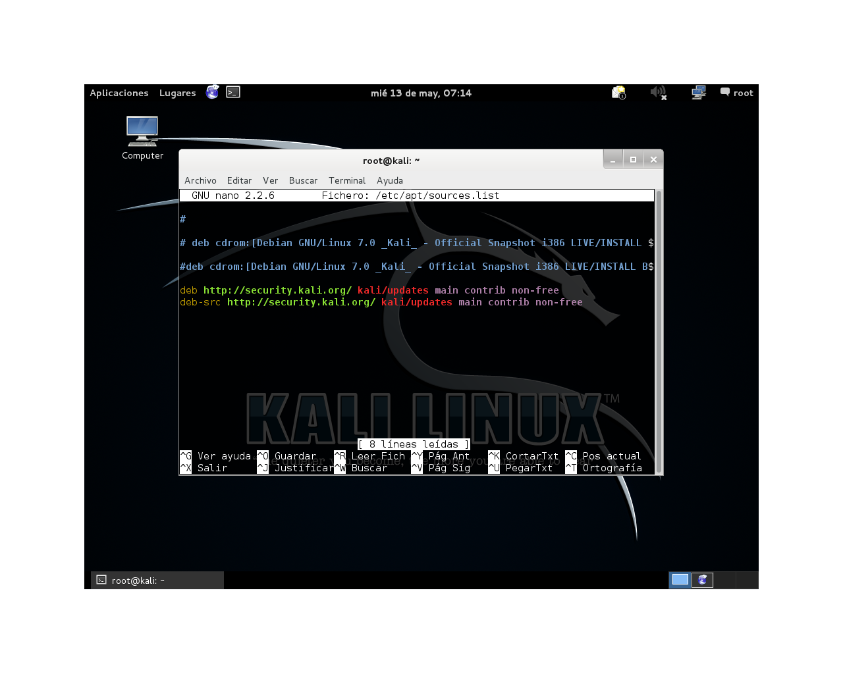Screen dimensions: 843x674
Task: Switch to the fourth workspace
Action: point(747,580)
